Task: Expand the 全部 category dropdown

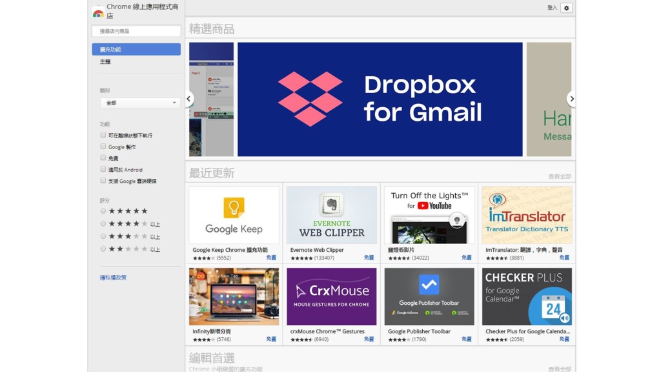Action: pos(140,103)
